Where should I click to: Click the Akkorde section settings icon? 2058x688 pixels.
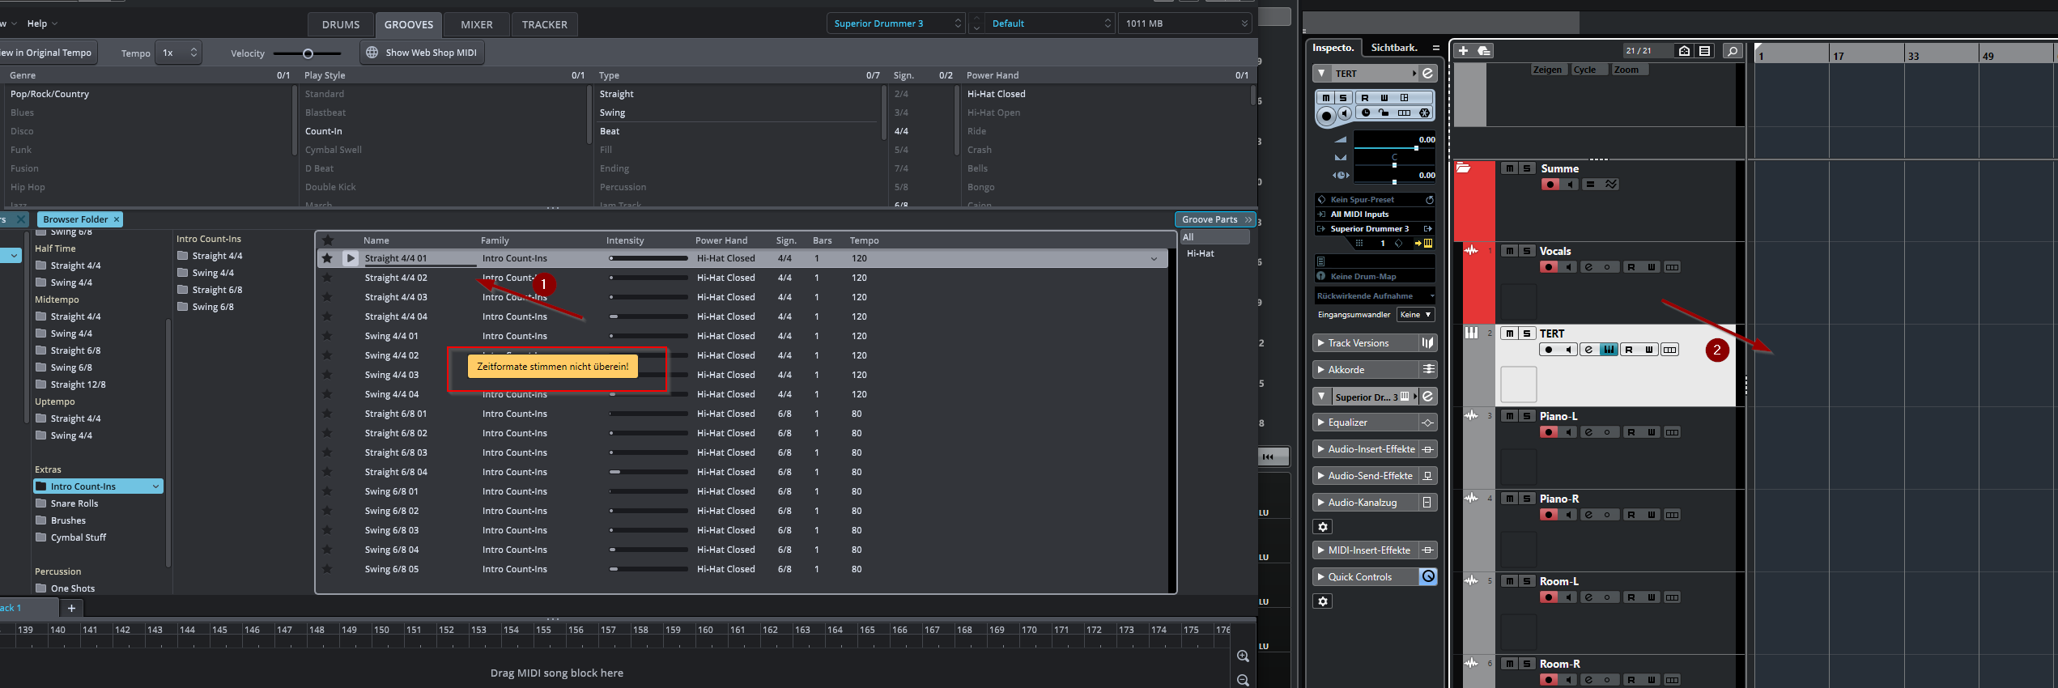tap(1428, 369)
